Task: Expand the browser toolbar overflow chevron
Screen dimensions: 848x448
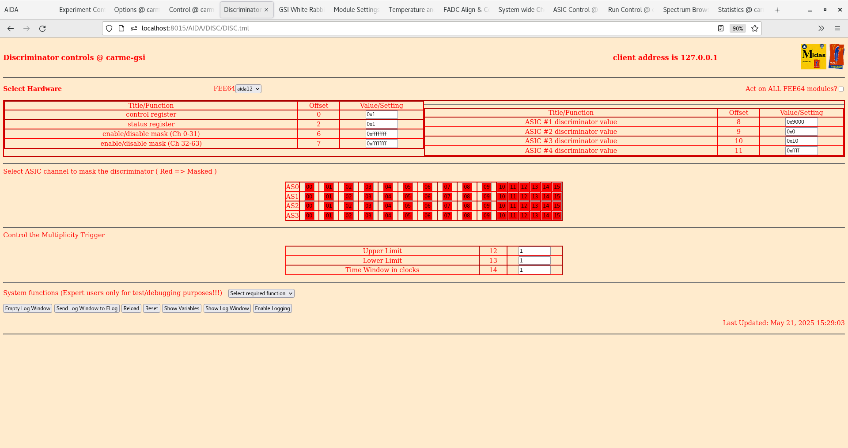Action: (x=821, y=28)
